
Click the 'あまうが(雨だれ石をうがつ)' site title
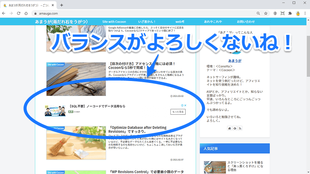tap(61, 21)
